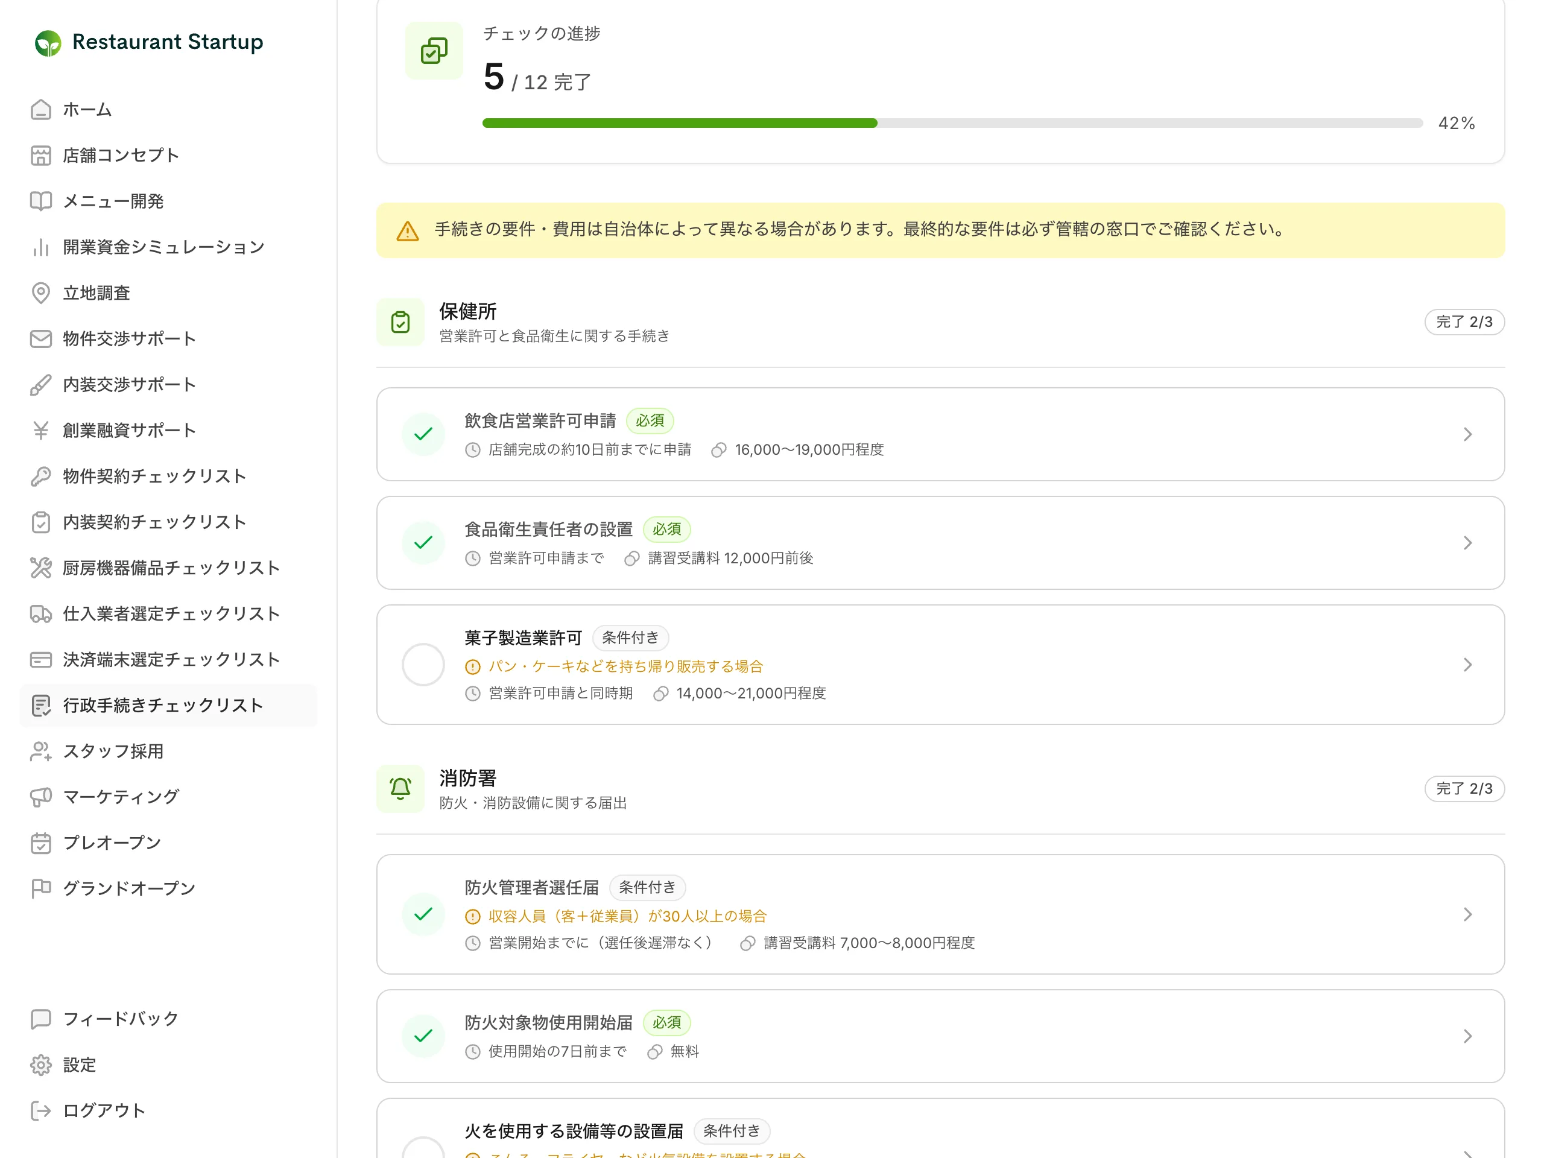
Task: Click the warning triangle in yellow notice
Action: tap(408, 230)
